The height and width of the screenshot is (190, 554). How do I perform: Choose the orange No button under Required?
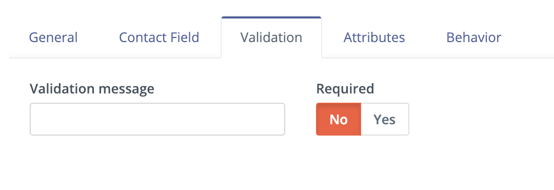(339, 119)
